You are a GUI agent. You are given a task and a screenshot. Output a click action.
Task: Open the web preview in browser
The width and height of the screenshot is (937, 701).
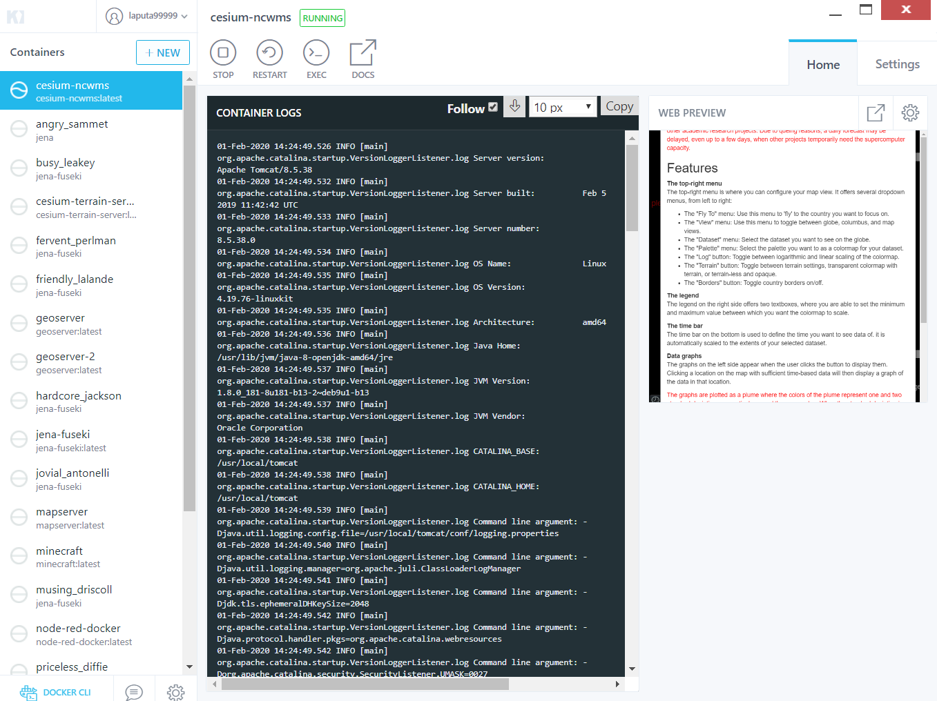tap(876, 112)
